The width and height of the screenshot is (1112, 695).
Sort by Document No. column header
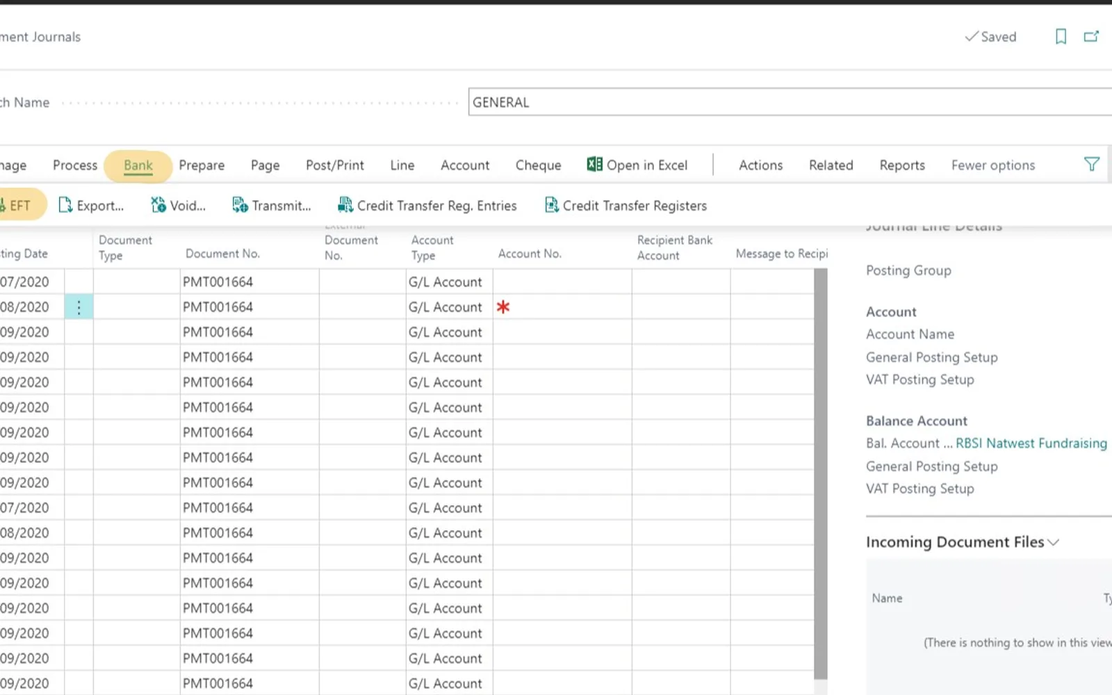pos(222,254)
